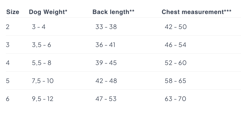This screenshot has width=241, height=117.
Task: Click the Size column header
Action: point(13,12)
